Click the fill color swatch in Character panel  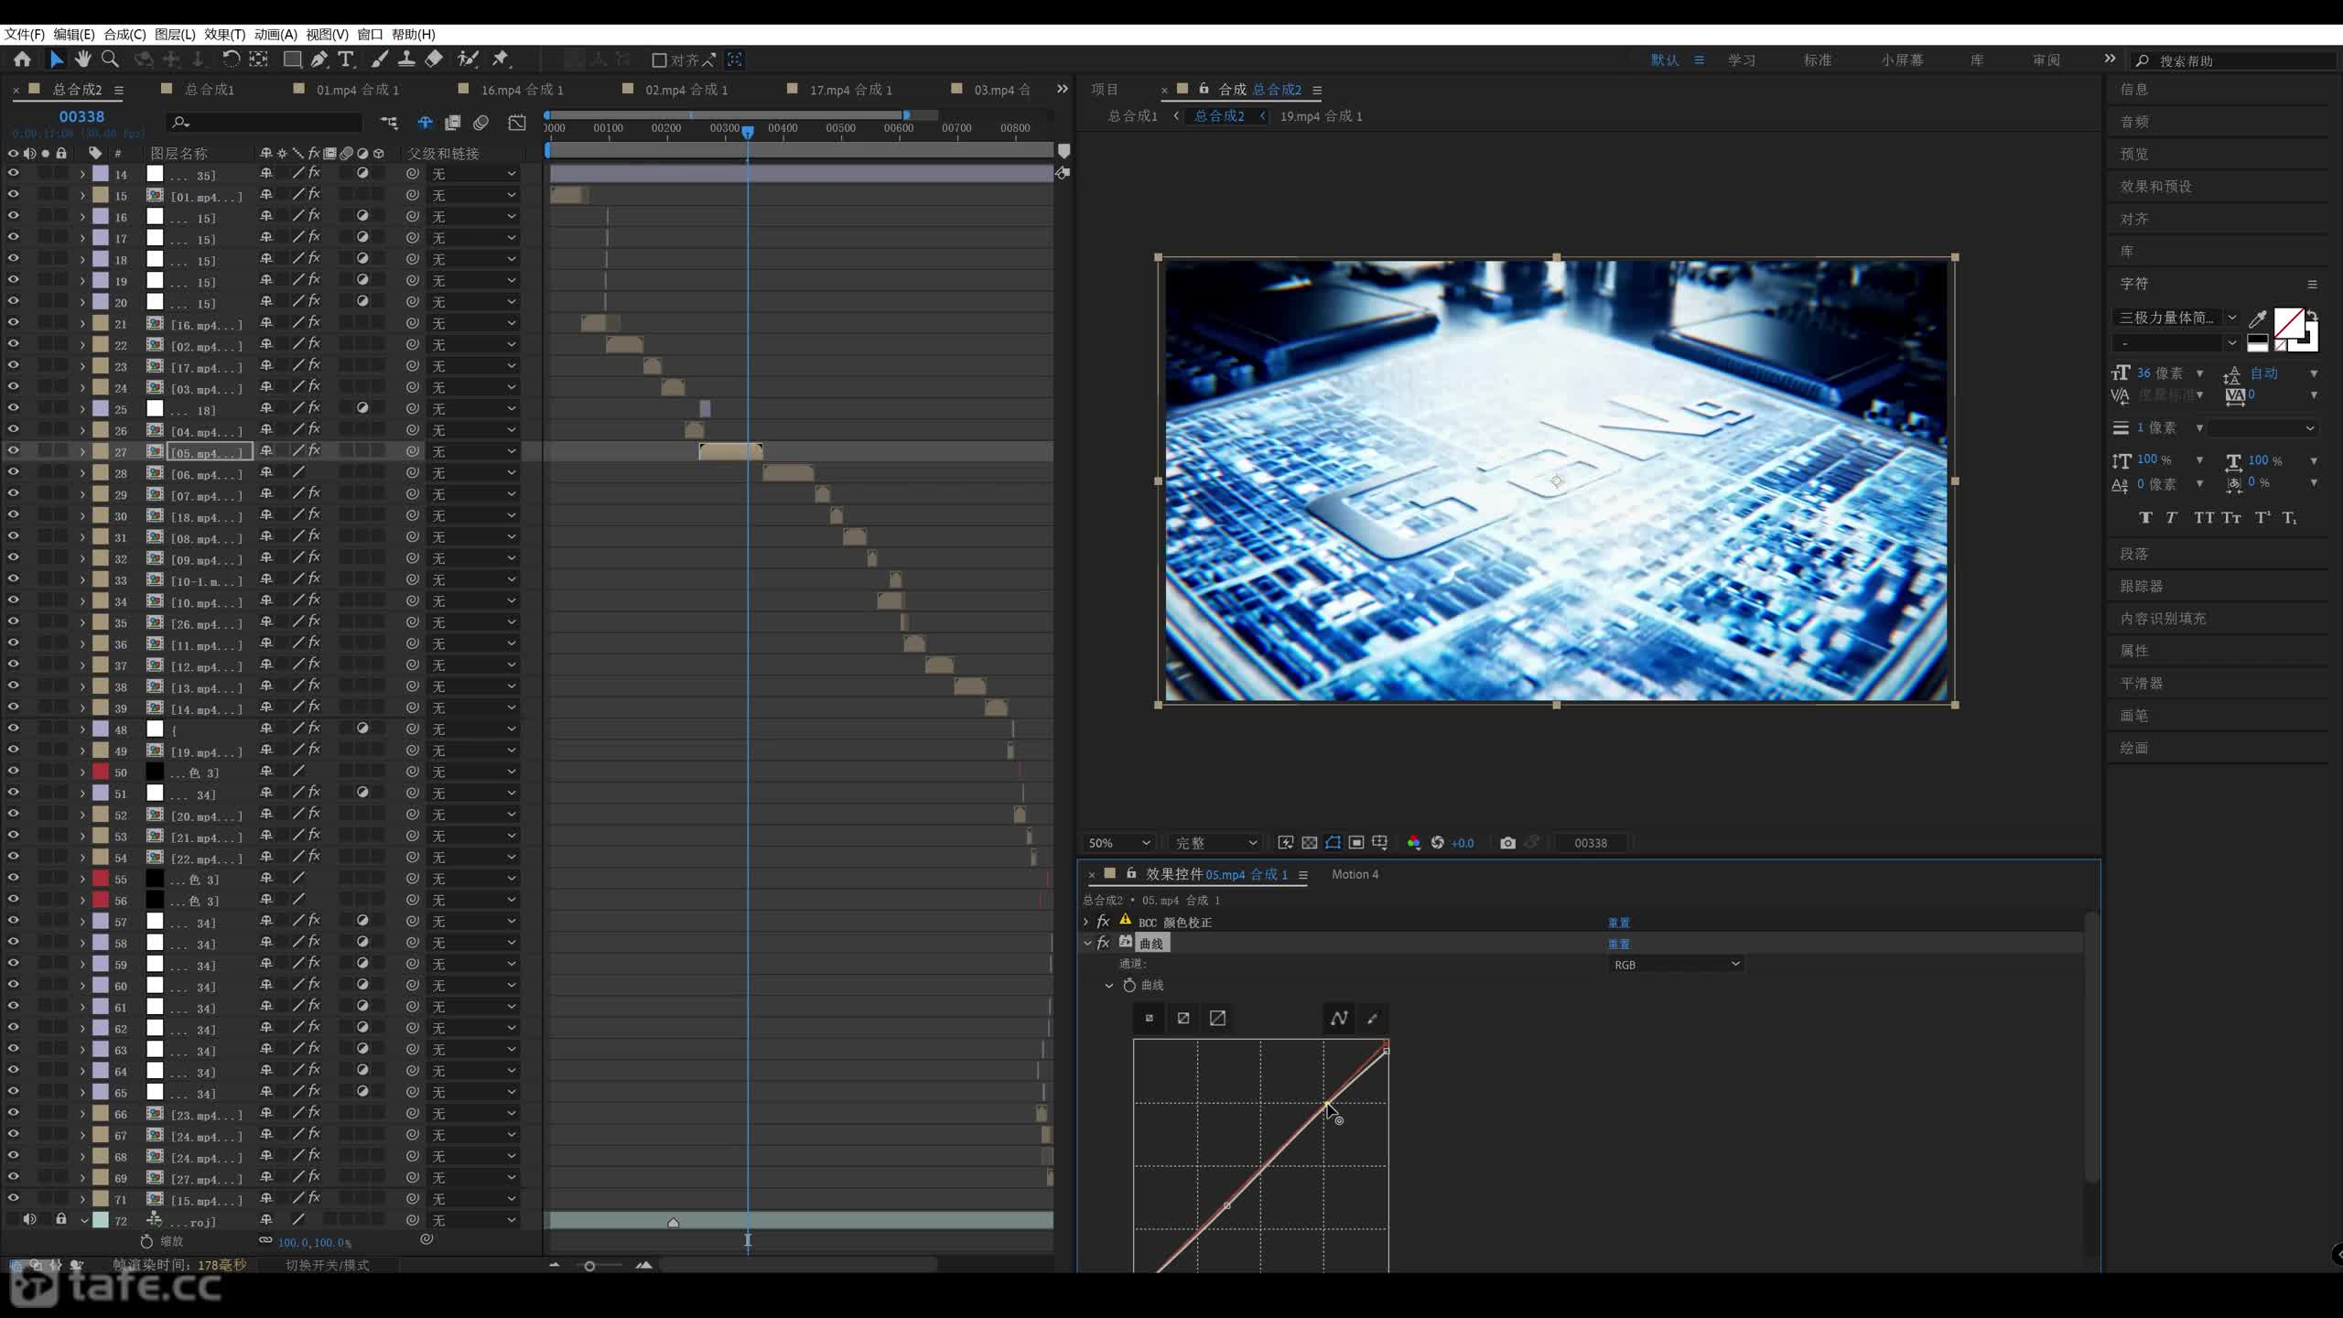pyautogui.click(x=2289, y=323)
